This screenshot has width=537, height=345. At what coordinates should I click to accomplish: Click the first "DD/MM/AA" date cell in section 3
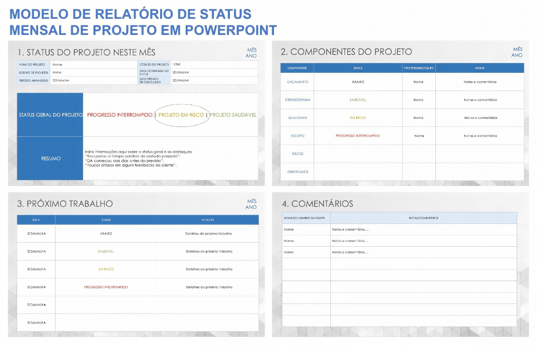pos(36,233)
